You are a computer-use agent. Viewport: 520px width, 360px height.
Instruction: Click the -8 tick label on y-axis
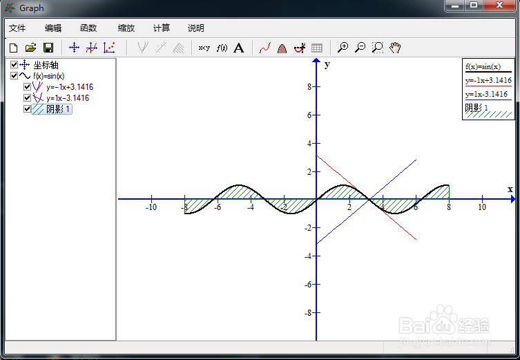pos(308,312)
